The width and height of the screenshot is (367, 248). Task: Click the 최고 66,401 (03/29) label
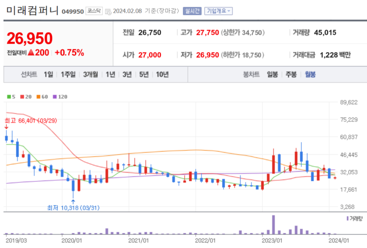click(31, 121)
